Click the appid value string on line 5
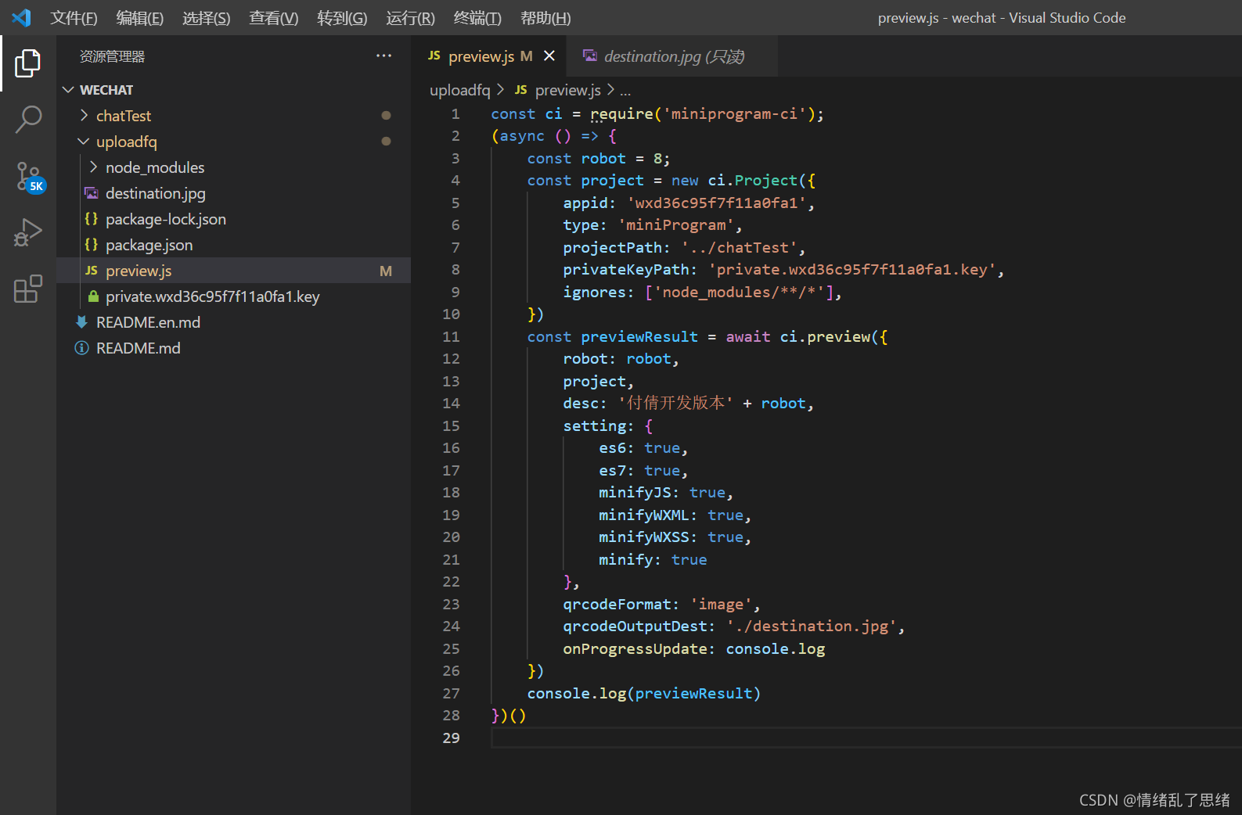 click(x=716, y=203)
